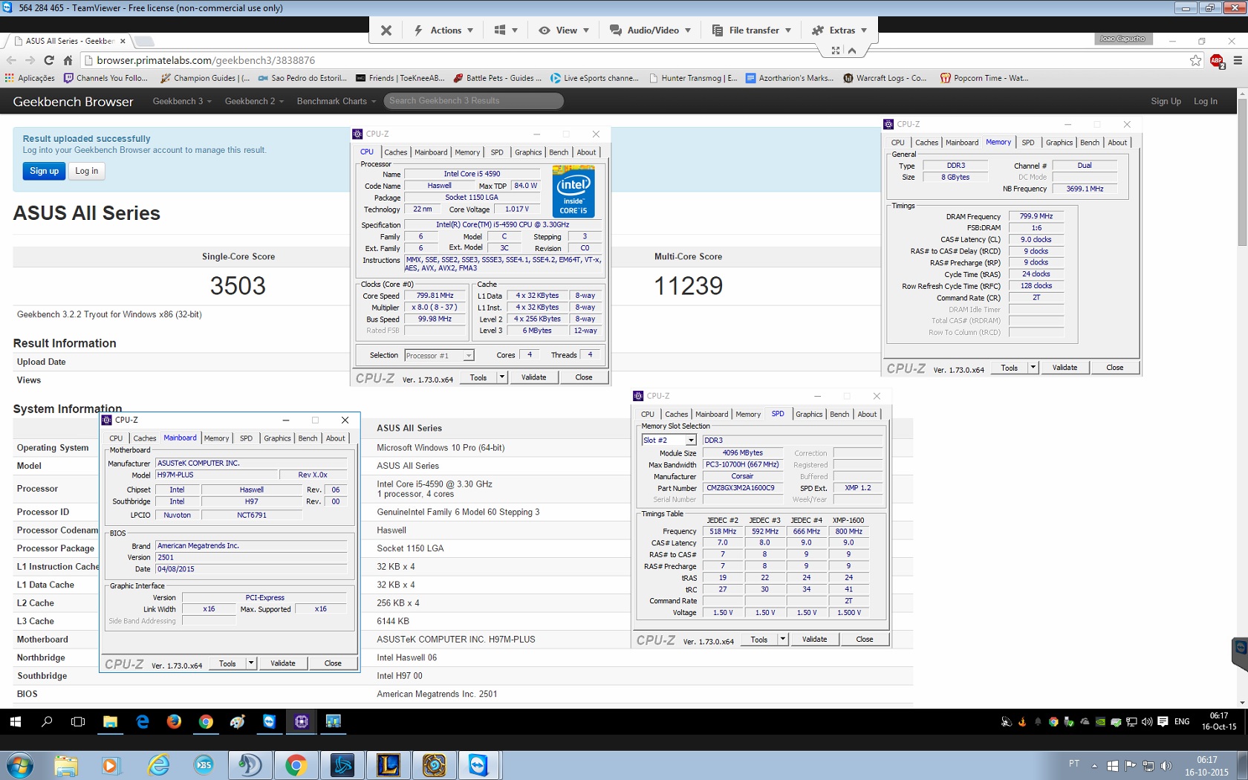Search Geekbench 3 Results field

pyautogui.click(x=473, y=101)
